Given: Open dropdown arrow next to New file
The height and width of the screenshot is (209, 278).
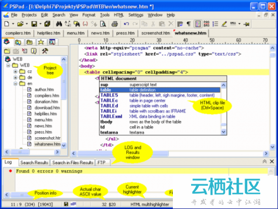Looking at the screenshot, I should [13, 24].
